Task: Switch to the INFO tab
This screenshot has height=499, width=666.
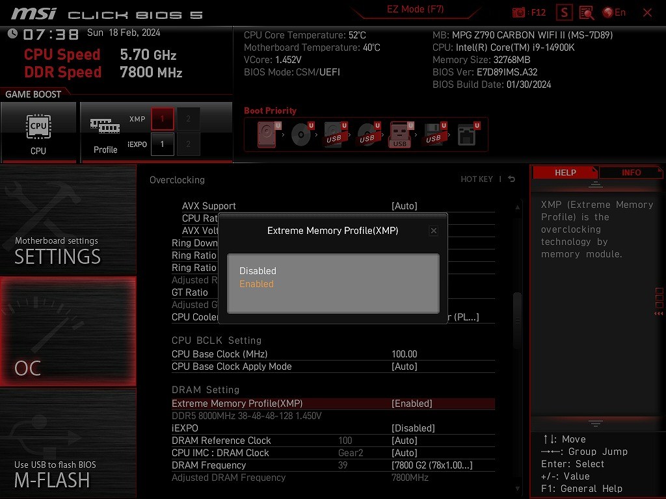Action: point(630,173)
